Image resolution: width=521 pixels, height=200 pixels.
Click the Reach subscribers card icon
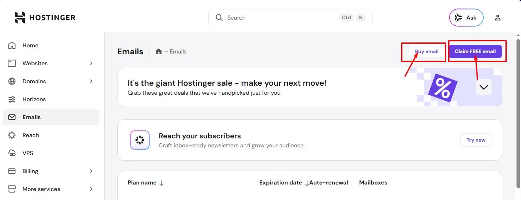tap(140, 140)
